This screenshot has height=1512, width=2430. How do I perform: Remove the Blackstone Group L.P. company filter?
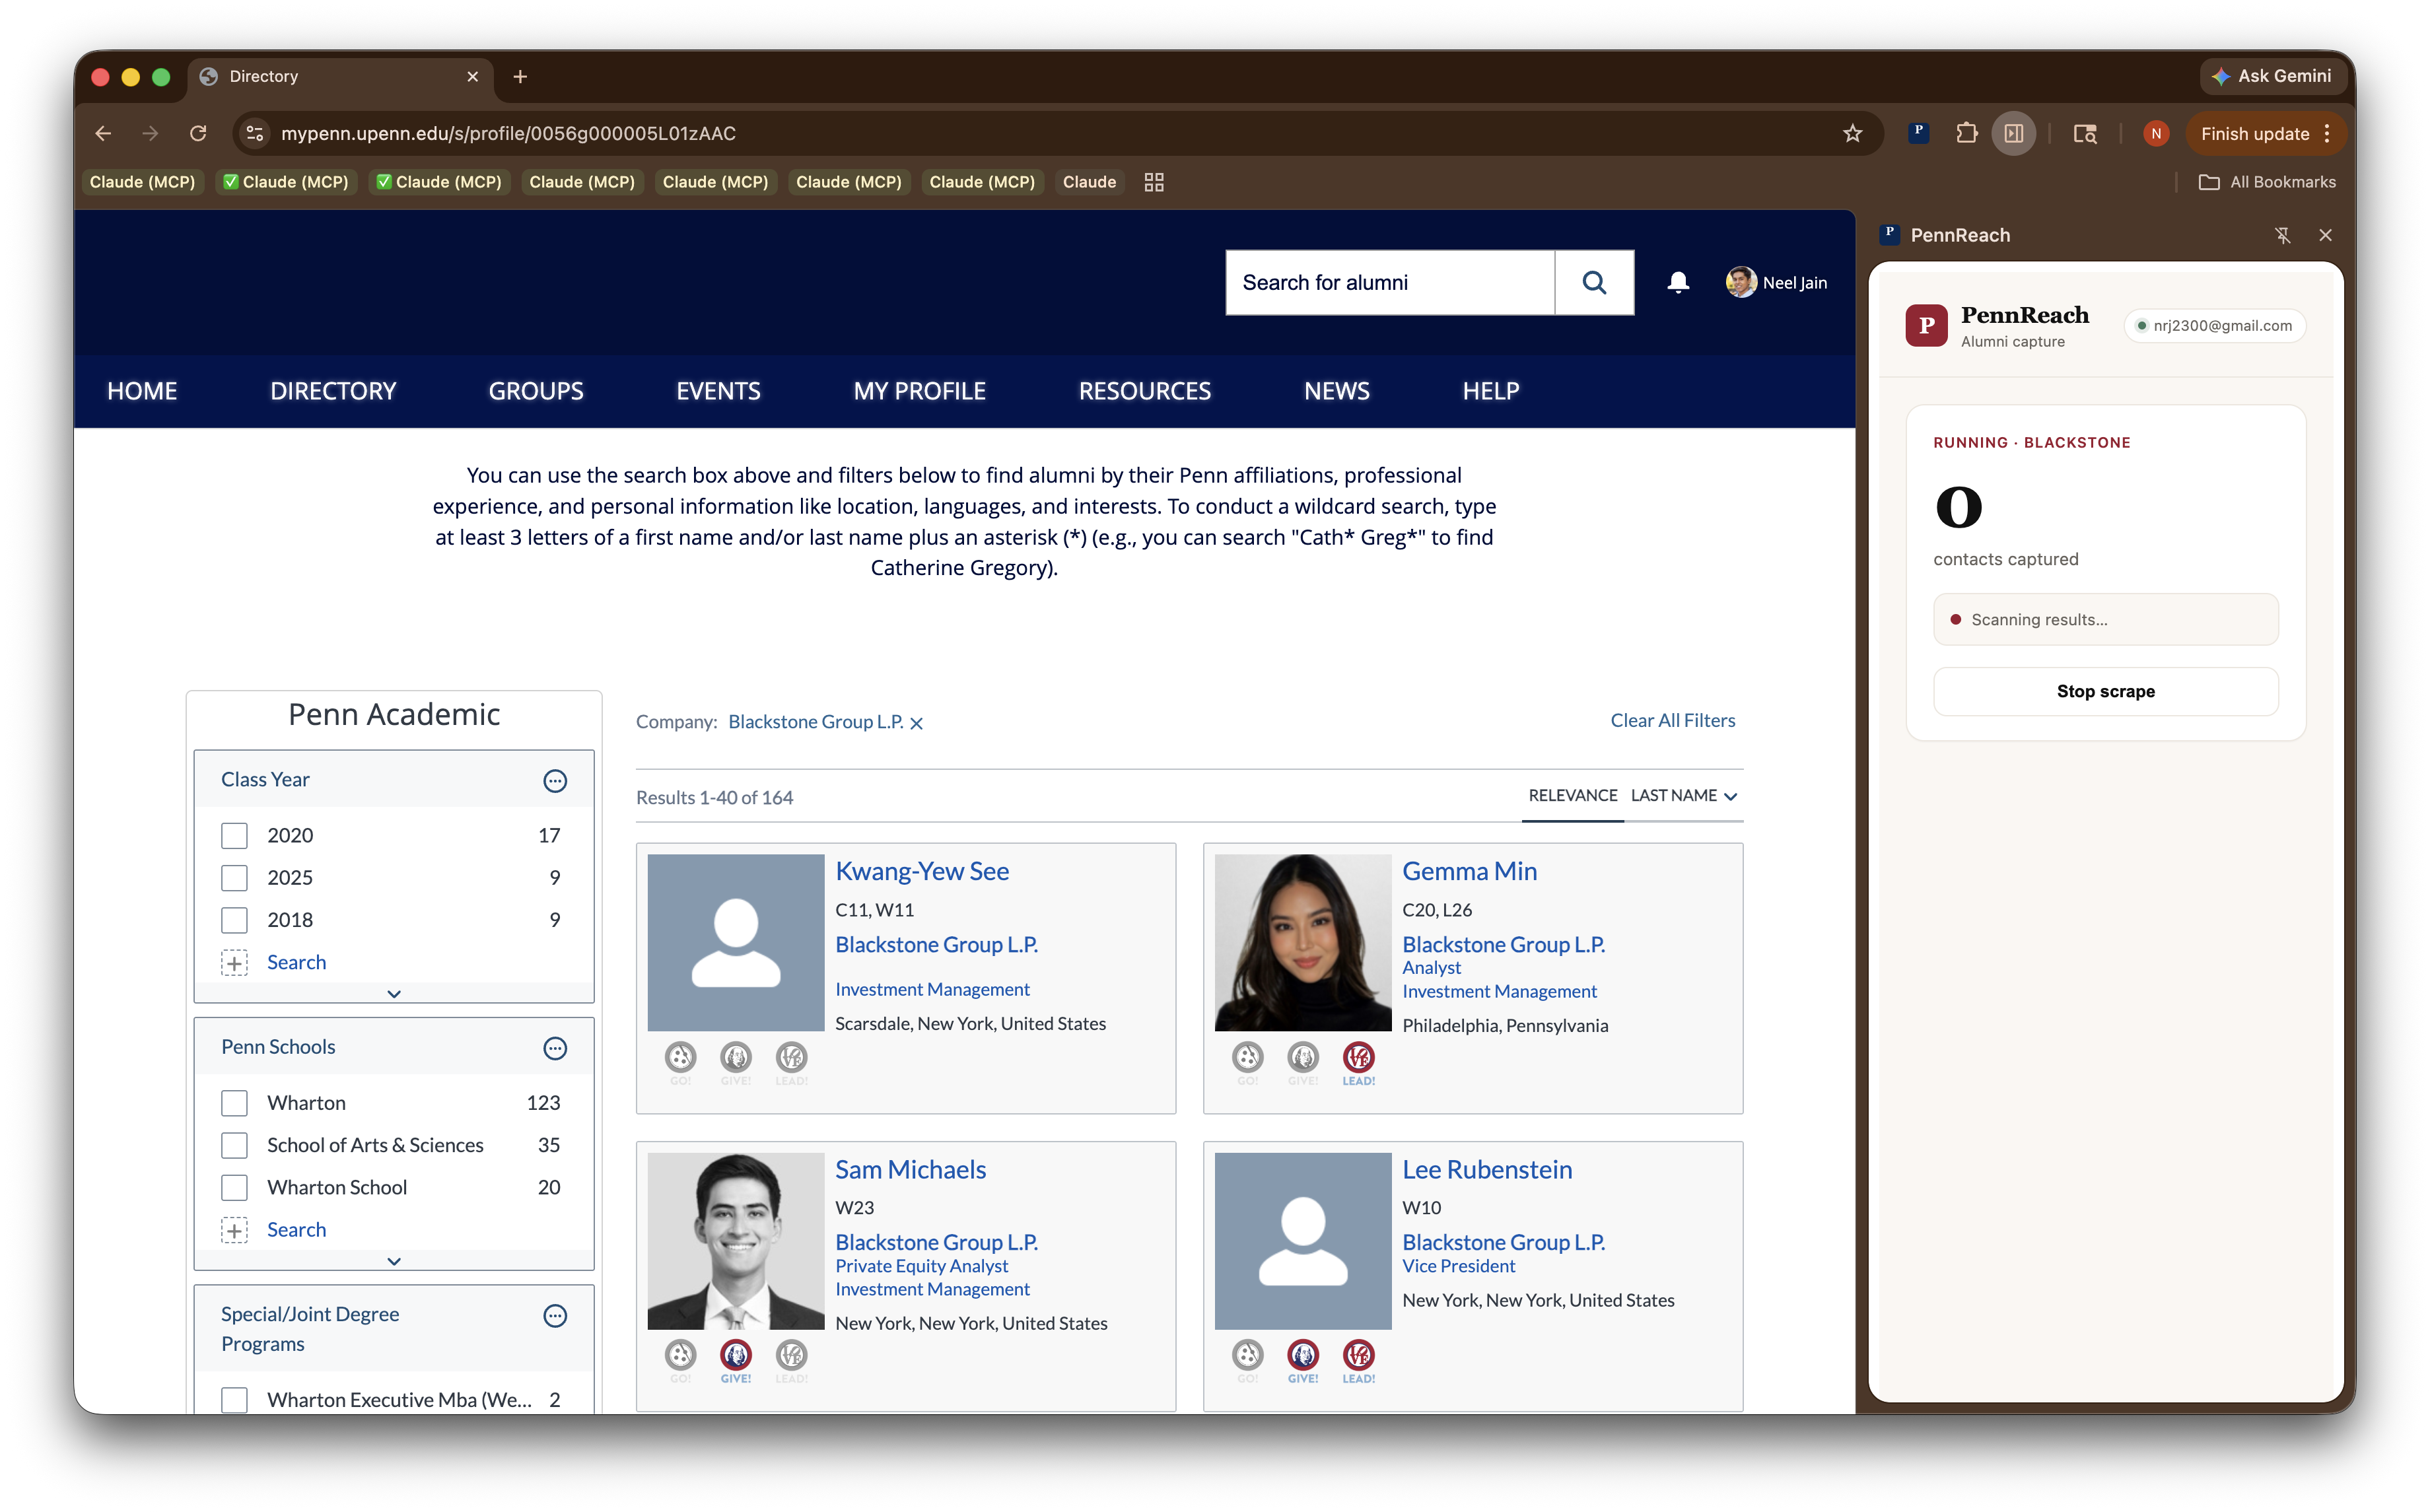(916, 723)
